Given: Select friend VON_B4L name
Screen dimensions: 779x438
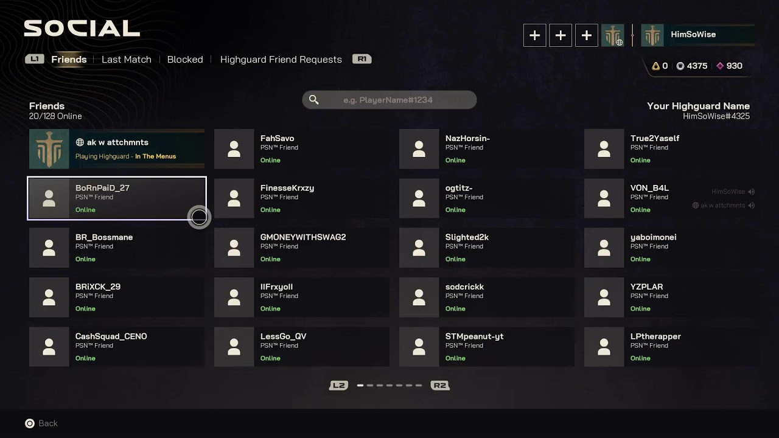Looking at the screenshot, I should click(649, 188).
